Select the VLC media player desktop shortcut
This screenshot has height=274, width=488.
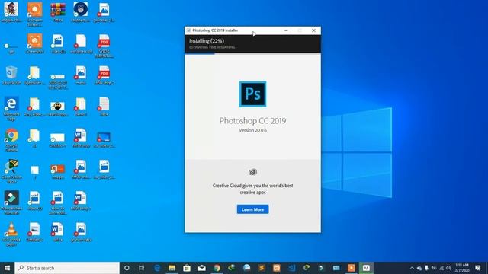coord(11,234)
